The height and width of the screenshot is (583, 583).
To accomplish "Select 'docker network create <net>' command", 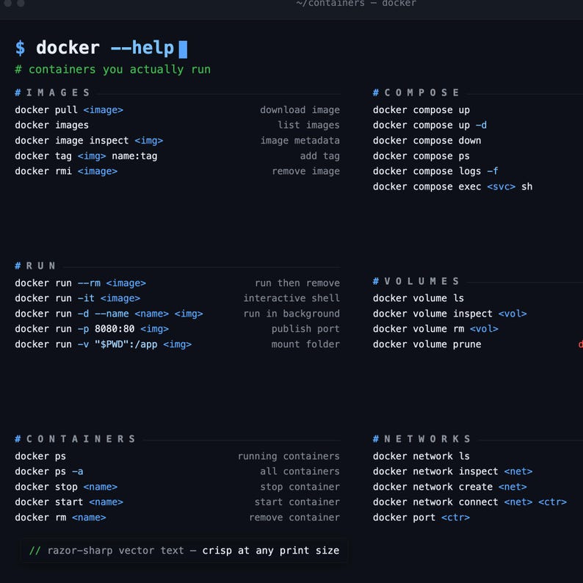I will (450, 487).
